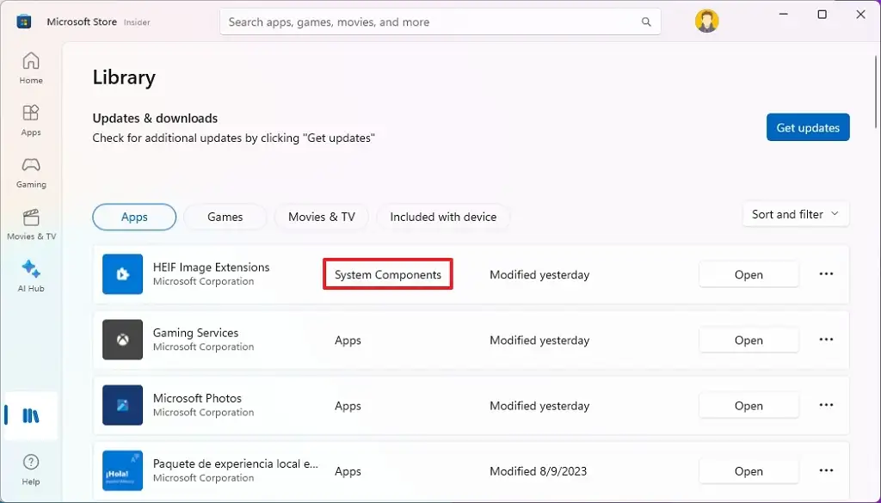The width and height of the screenshot is (881, 503).
Task: Select the Apps filter pill
Action: coord(134,217)
